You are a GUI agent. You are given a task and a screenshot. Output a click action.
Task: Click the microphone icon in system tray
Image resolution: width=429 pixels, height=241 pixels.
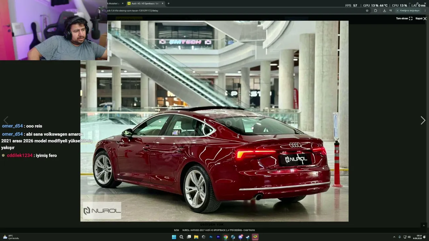(400, 237)
